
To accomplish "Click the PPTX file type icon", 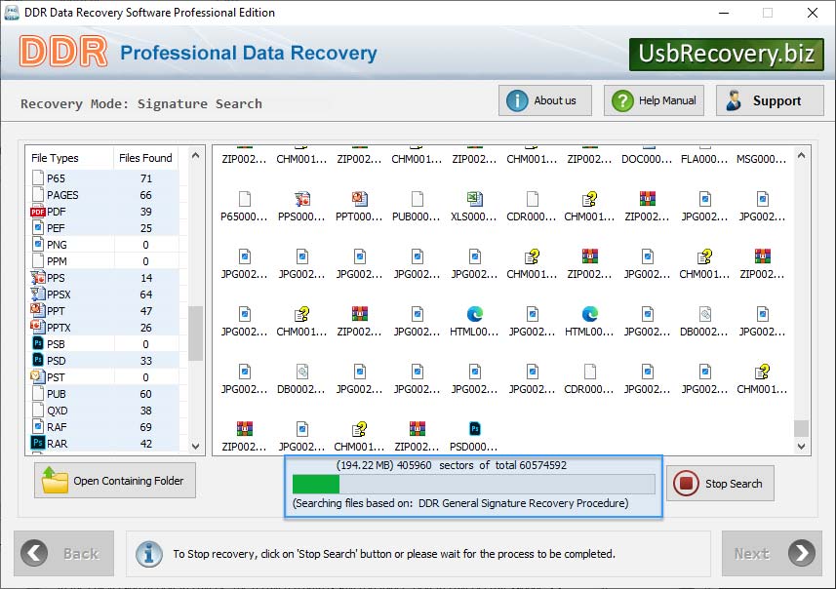I will 38,328.
